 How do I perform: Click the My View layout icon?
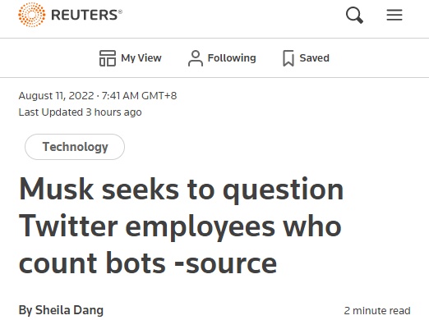point(108,58)
